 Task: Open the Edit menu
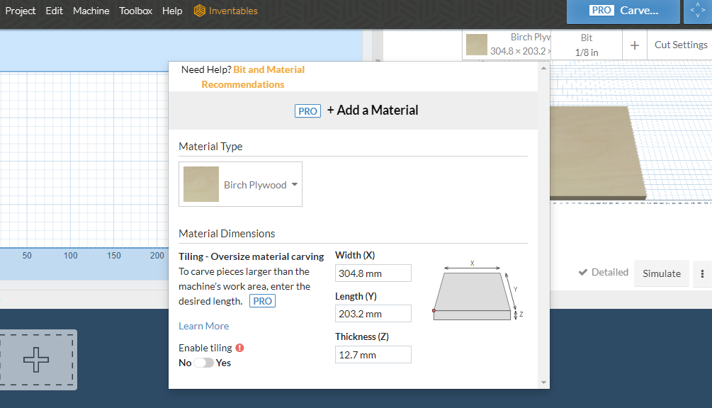click(x=54, y=11)
